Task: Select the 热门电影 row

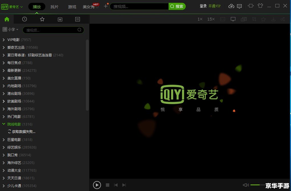Action: [x=21, y=116]
